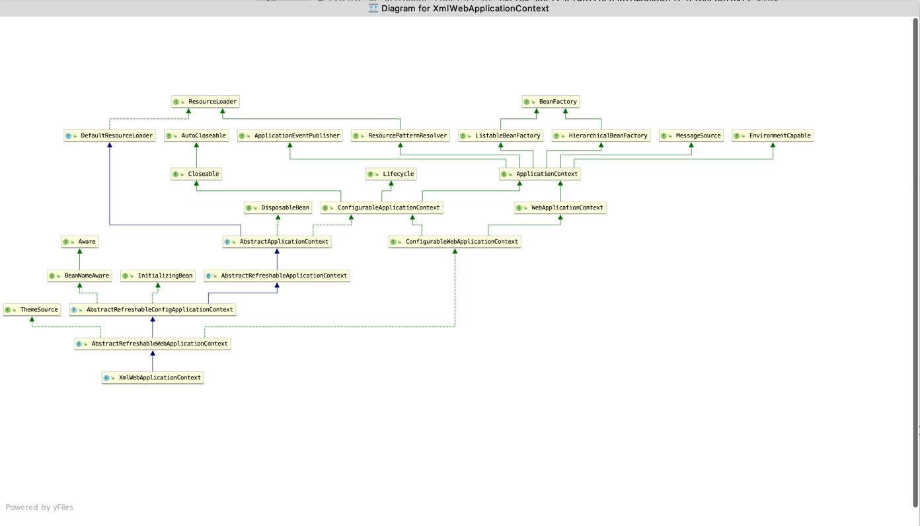920x526 pixels.
Task: Click the interface icon on Lifecycle
Action: tap(370, 174)
